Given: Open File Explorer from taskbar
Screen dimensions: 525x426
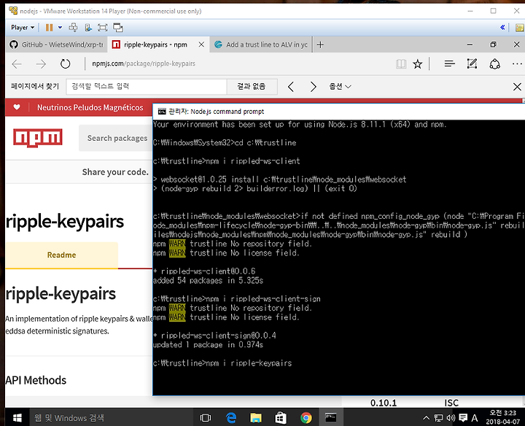Looking at the screenshot, I should pyautogui.click(x=256, y=418).
